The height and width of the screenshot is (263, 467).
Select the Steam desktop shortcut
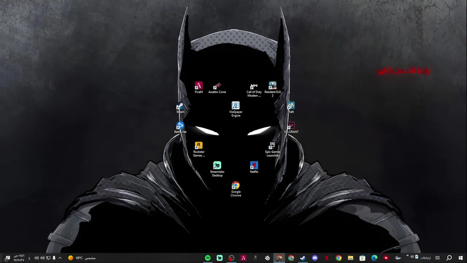(180, 108)
